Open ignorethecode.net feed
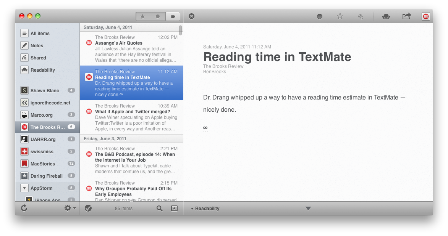Viewport: 448px width, 236px height. (47, 103)
